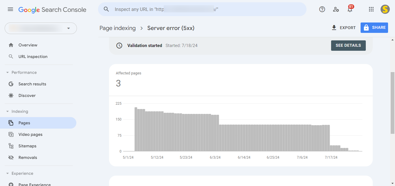Image resolution: width=395 pixels, height=186 pixels.
Task: Click the Started: 7/18/24 text
Action: tap(182, 46)
